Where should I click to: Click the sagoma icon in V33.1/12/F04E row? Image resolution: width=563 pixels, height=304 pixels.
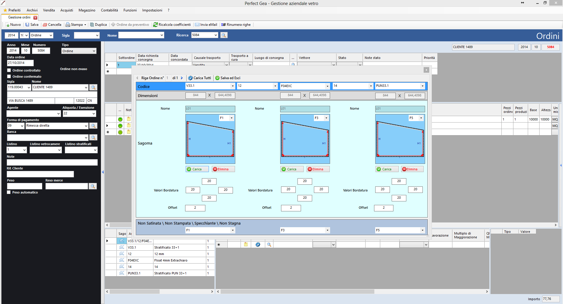tap(122, 241)
